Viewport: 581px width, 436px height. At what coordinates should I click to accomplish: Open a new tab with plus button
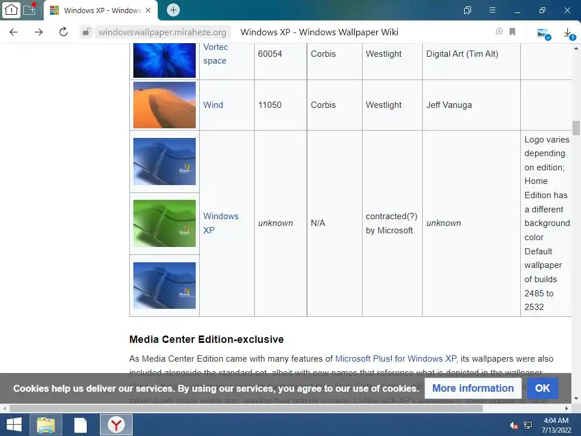[x=173, y=10]
